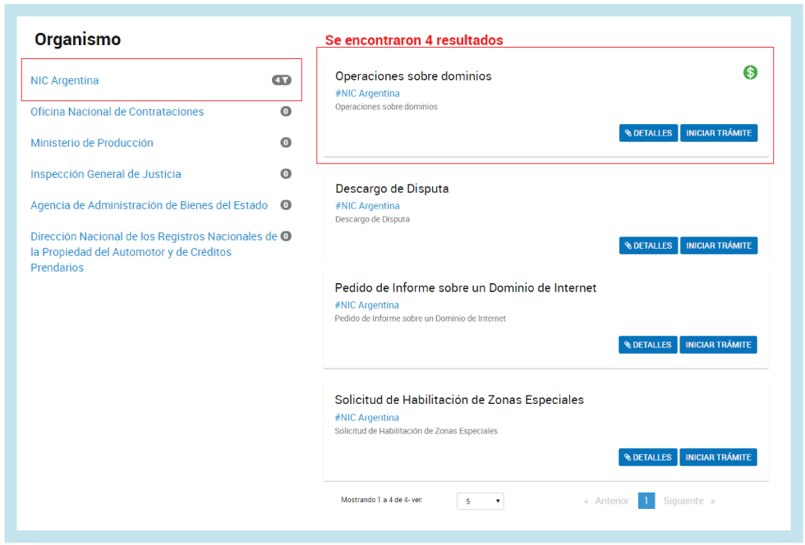805x545 pixels.
Task: Open Detalles for Operaciones sobre dominios
Action: (648, 133)
